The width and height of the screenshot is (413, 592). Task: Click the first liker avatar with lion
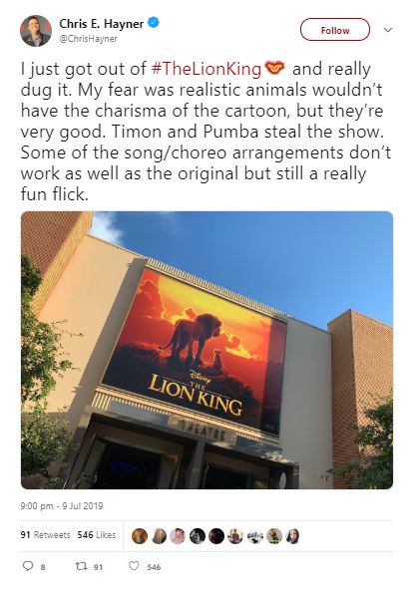(140, 536)
